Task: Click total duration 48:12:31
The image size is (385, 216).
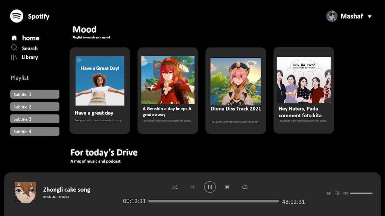Action: 293,202
